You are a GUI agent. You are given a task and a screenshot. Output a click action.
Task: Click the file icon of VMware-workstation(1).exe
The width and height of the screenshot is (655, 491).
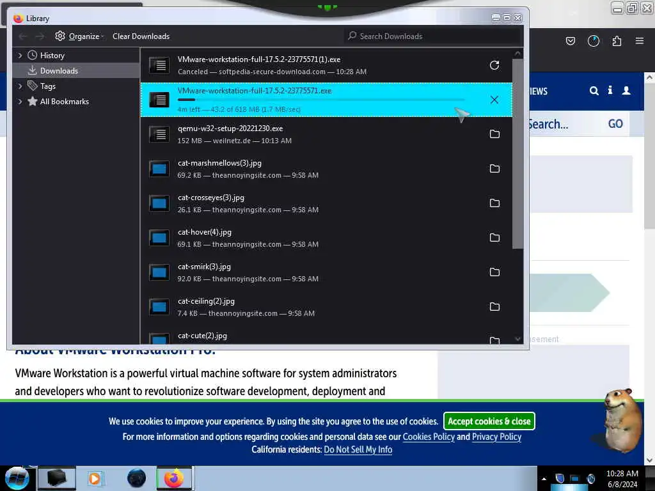point(159,65)
